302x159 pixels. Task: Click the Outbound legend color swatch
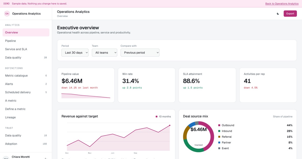click(219, 125)
